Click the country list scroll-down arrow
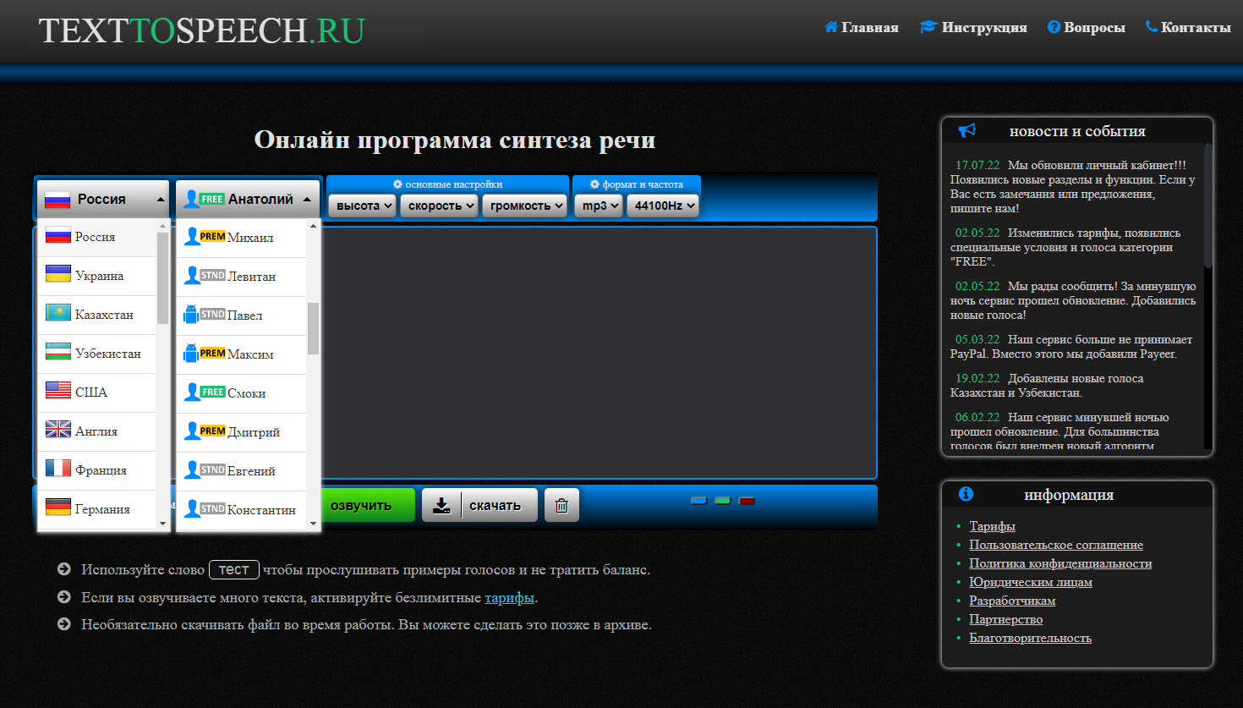The image size is (1243, 708). tap(163, 524)
